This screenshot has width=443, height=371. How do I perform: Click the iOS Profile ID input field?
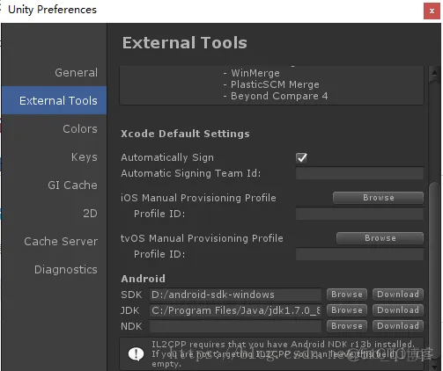[x=359, y=214]
